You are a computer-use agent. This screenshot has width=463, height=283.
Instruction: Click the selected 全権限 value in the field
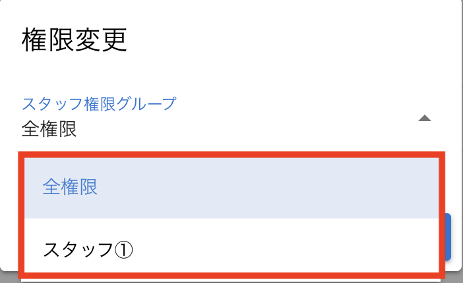coord(49,130)
